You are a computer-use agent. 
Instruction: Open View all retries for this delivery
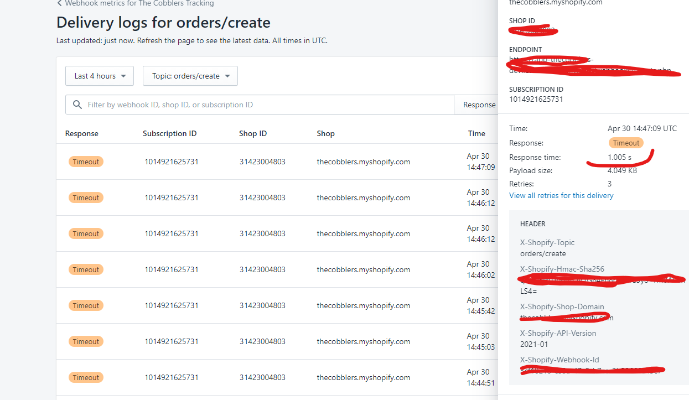click(561, 195)
